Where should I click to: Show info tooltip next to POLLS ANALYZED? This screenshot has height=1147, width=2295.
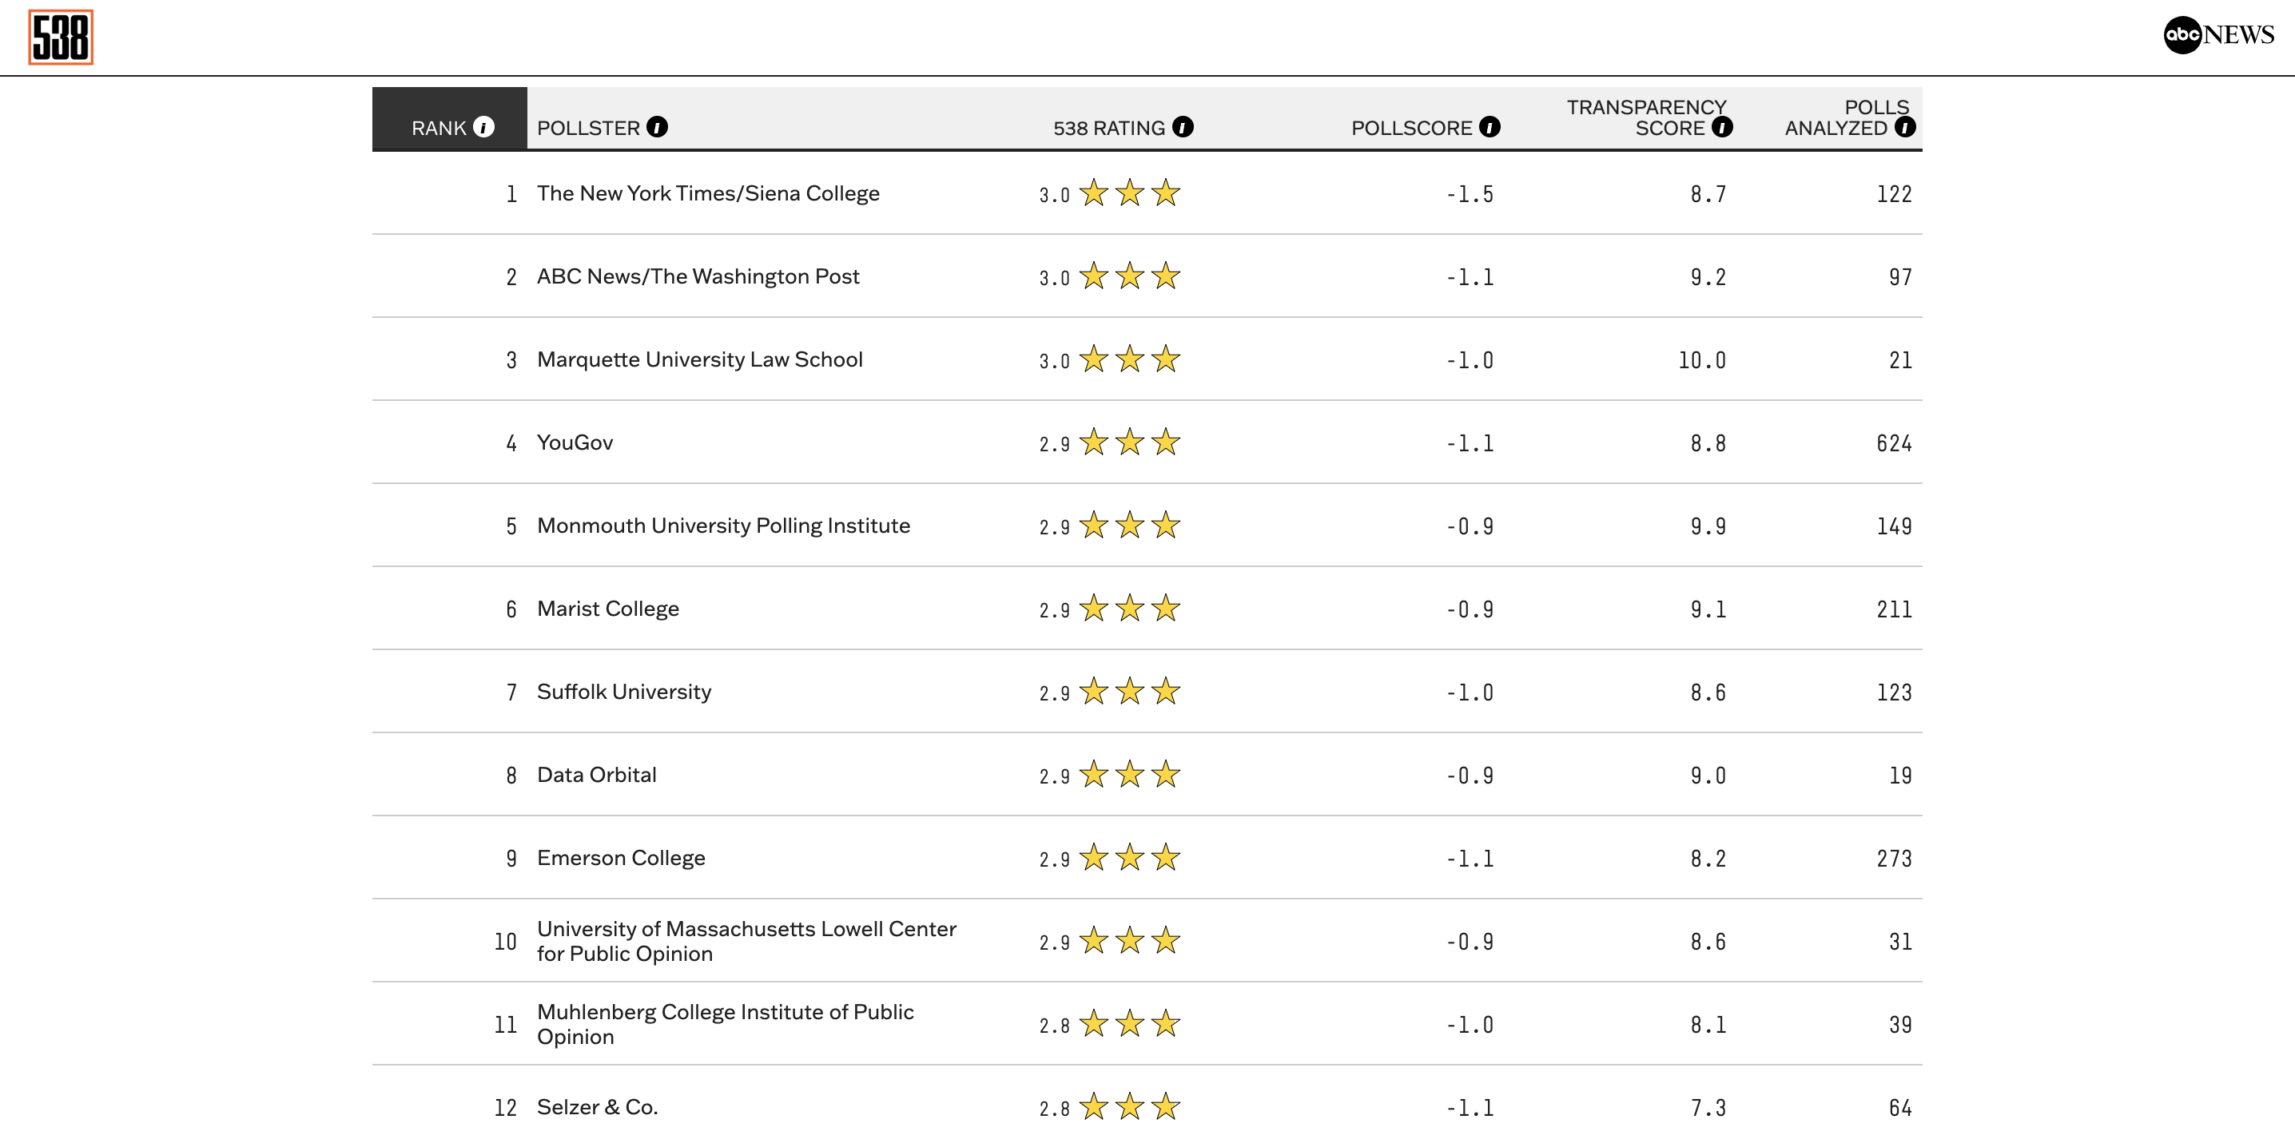[1905, 126]
